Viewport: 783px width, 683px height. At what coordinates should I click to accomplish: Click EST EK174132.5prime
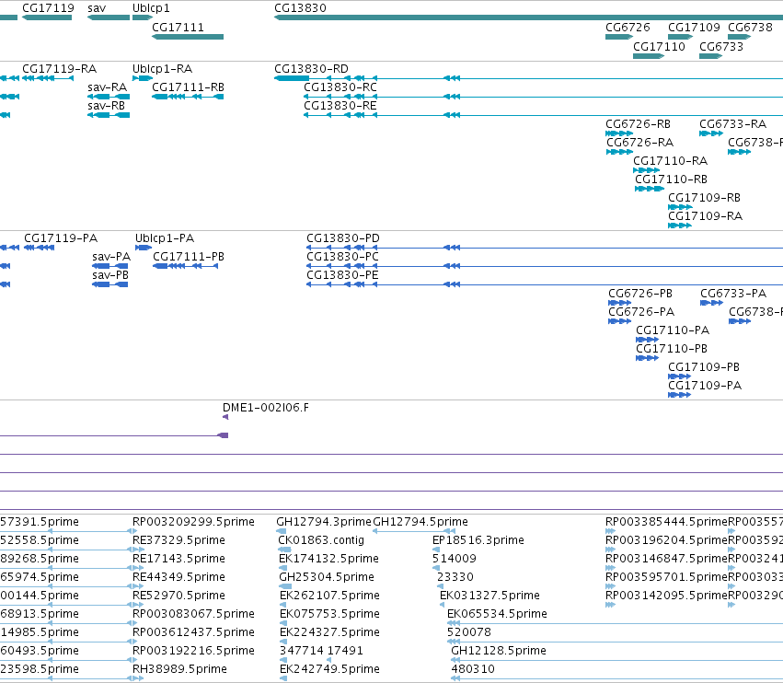328,558
